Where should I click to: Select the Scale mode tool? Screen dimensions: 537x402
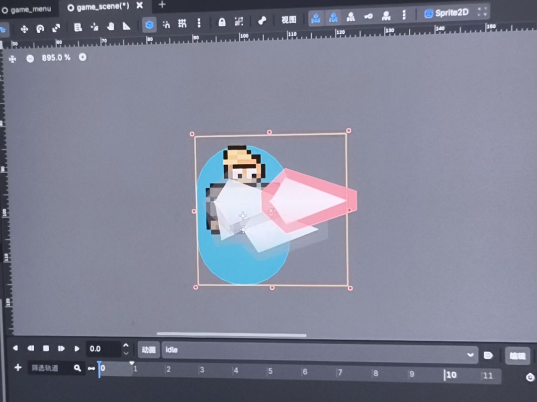[x=56, y=28]
